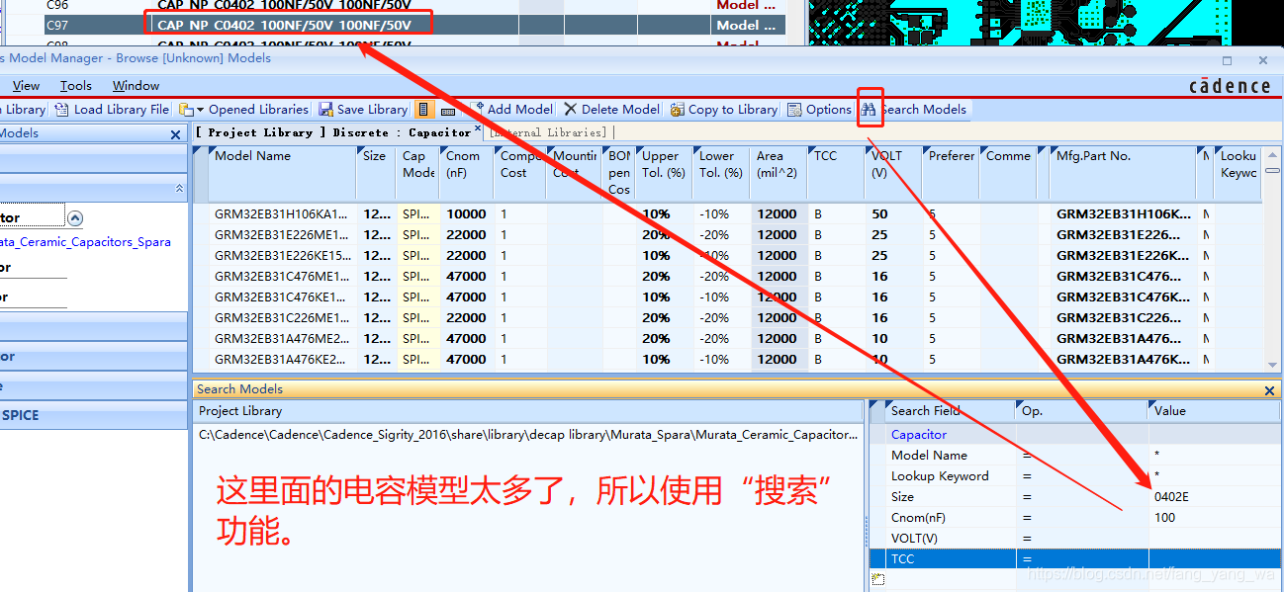Viewport: 1284px width, 592px height.
Task: Open the Options dialog from toolbar
Action: coord(820,110)
